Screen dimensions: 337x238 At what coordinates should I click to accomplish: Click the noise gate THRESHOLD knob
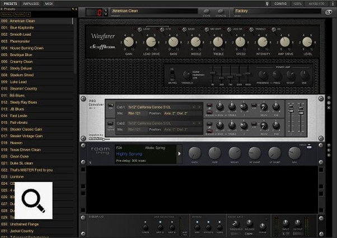(236, 224)
